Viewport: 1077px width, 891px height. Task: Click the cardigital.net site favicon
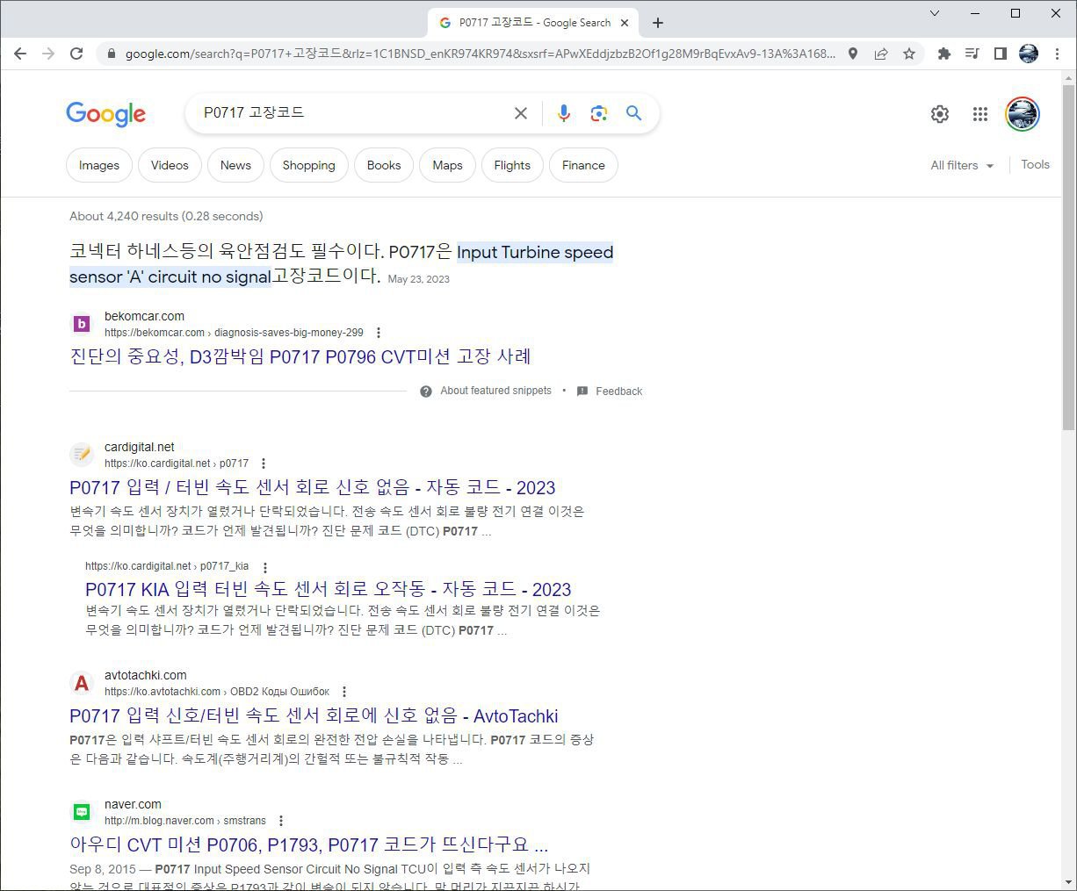82,454
